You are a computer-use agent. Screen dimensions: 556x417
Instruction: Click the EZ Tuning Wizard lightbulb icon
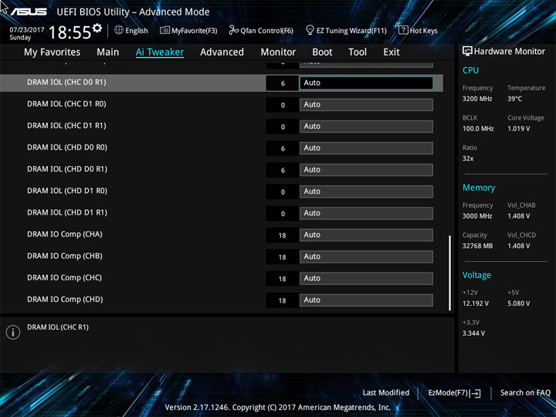[310, 30]
